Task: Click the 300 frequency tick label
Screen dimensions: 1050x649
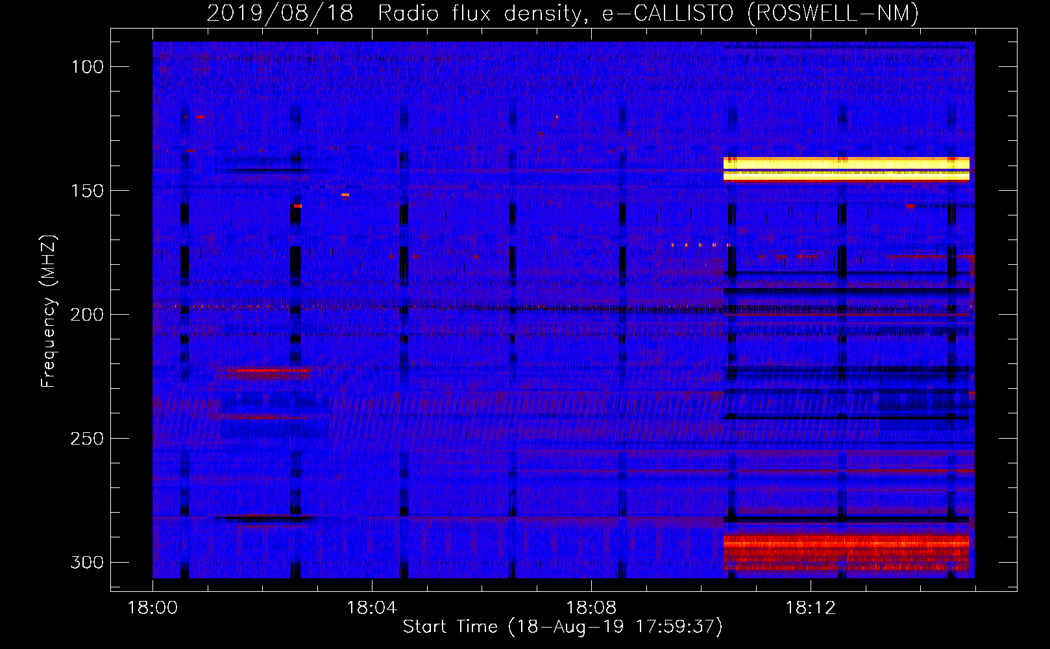Action: coord(87,562)
